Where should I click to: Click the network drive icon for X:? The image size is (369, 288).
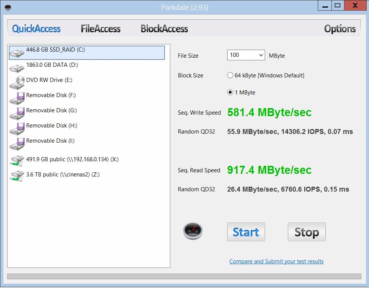tap(17, 161)
